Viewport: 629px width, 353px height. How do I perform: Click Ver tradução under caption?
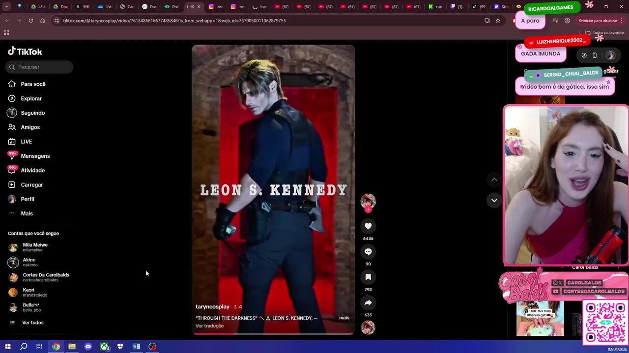[x=209, y=326]
